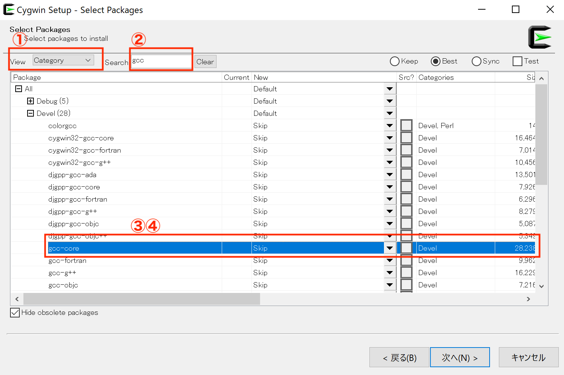The width and height of the screenshot is (564, 375).
Task: Tick the Src checkbox for colorgcc
Action: coord(406,125)
